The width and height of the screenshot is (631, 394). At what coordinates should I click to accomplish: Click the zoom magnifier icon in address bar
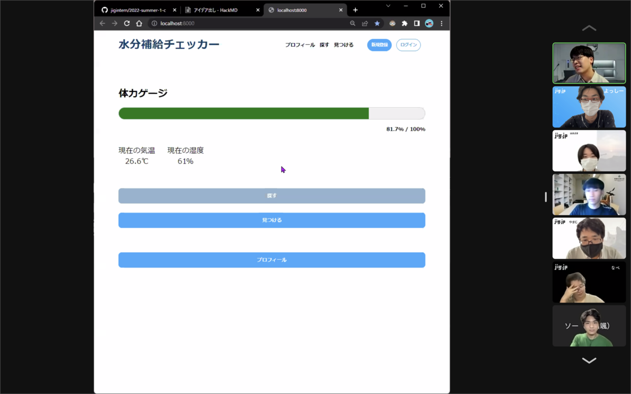pos(353,23)
